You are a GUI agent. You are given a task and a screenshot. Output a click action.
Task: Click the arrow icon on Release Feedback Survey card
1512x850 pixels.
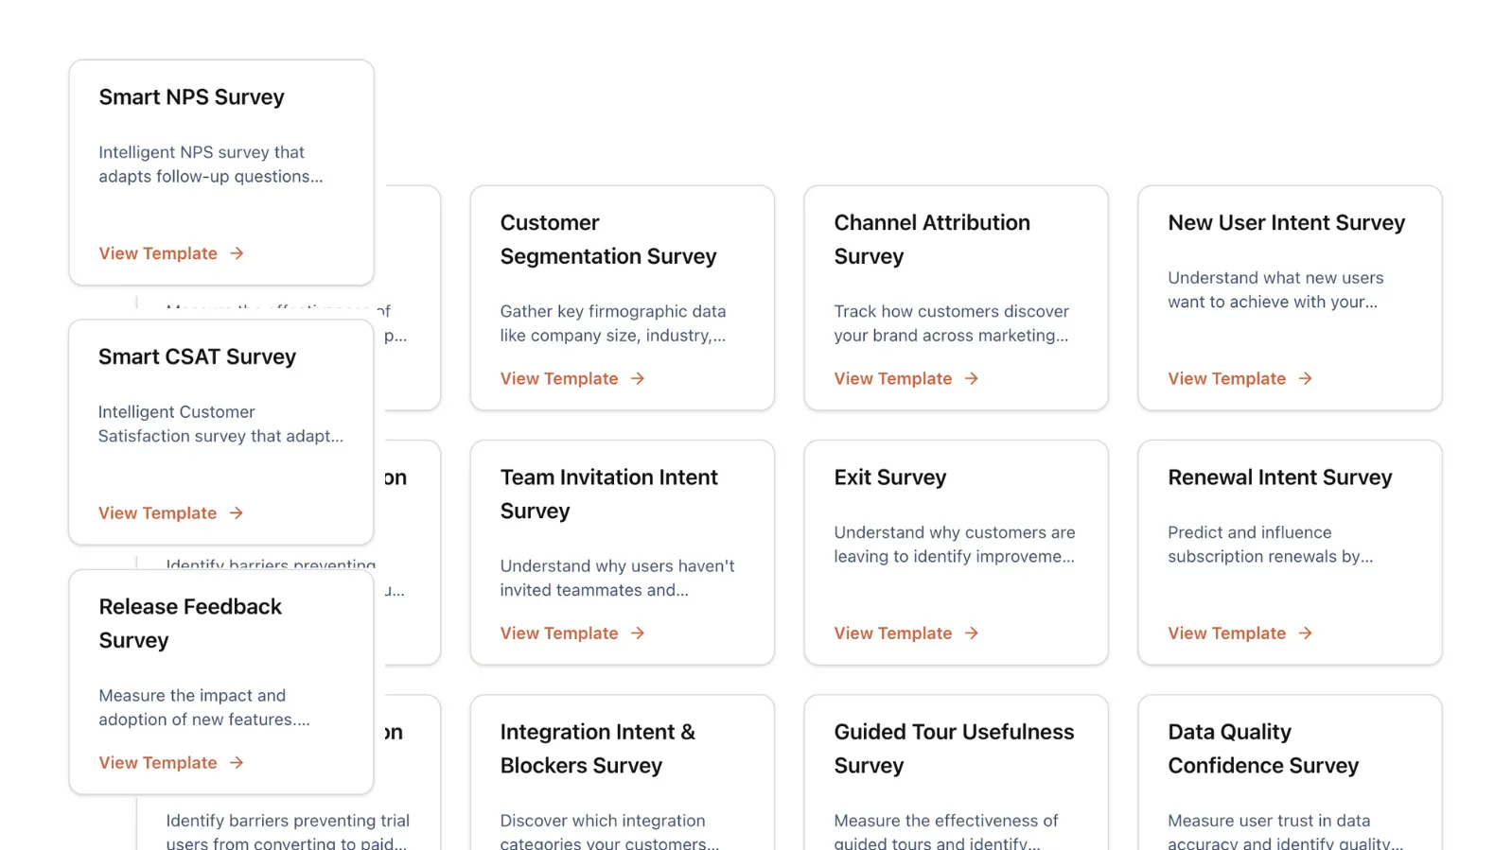237,762
